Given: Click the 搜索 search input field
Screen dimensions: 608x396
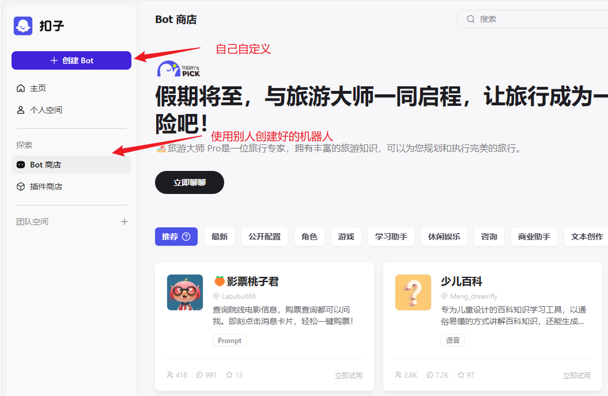Looking at the screenshot, I should pos(536,19).
